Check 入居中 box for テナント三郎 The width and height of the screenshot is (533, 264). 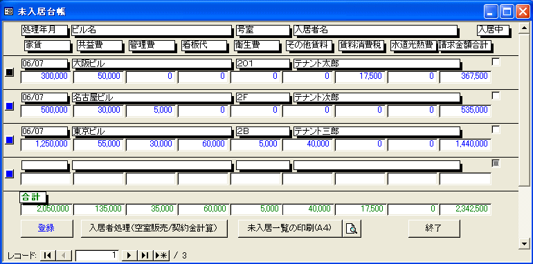coord(496,130)
